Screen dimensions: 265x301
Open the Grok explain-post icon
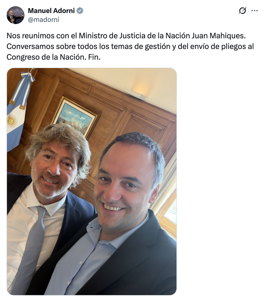coord(242,10)
